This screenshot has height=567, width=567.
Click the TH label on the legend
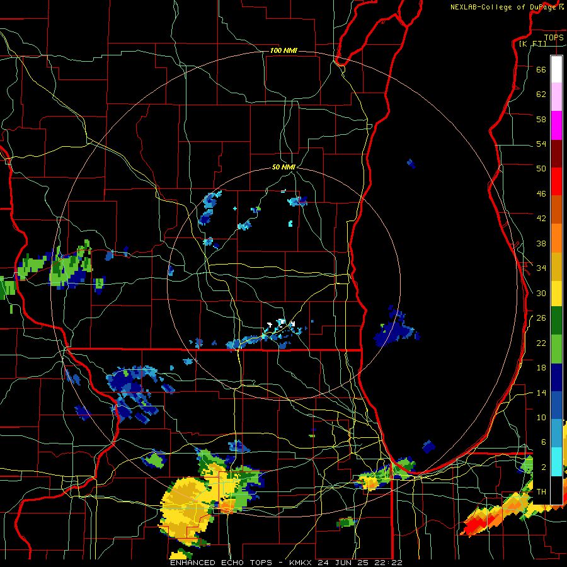(x=541, y=492)
